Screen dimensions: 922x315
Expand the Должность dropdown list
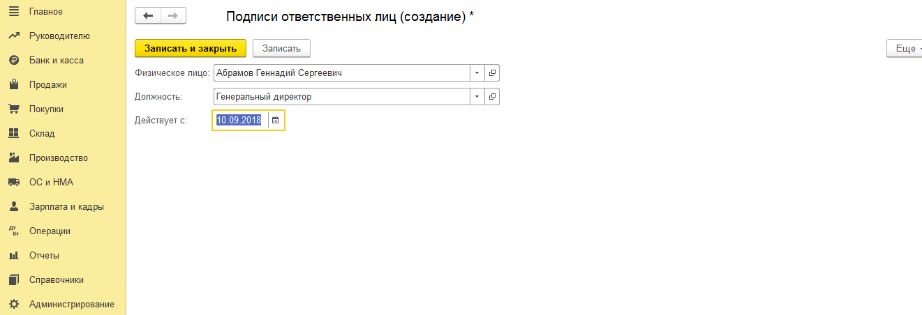tap(477, 97)
